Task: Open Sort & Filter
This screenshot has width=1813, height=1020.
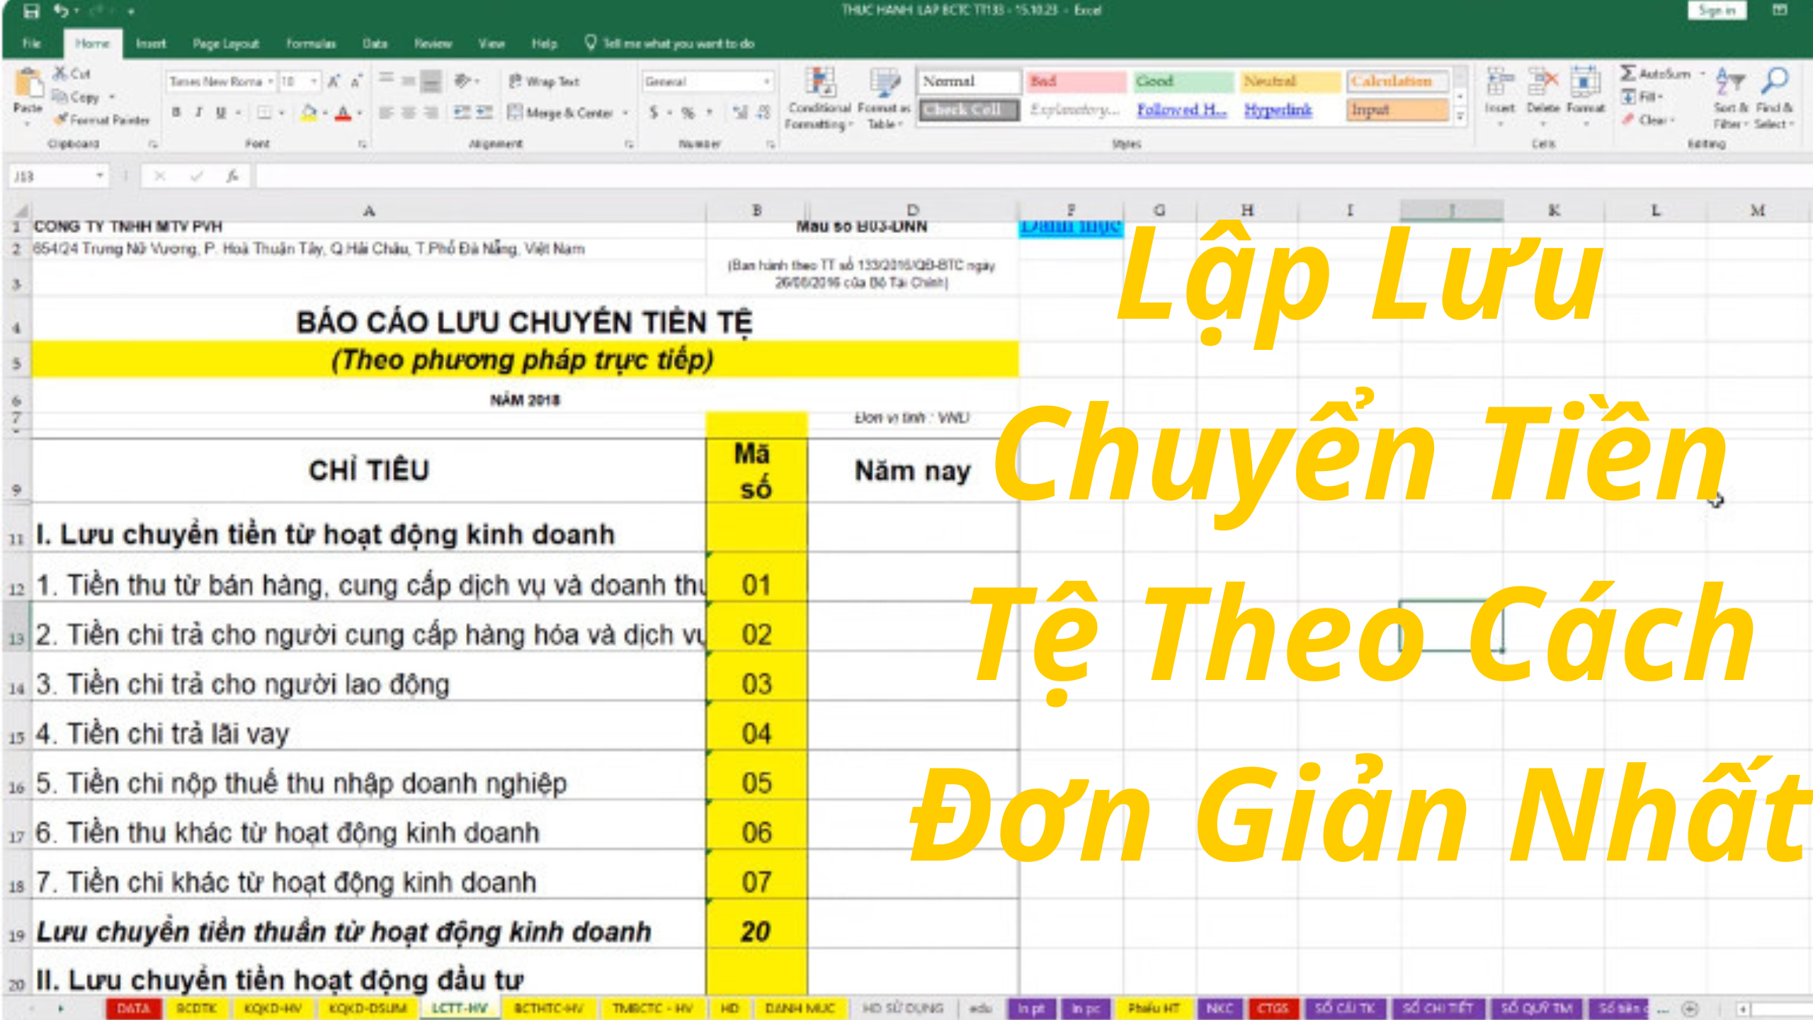Action: coord(1730,98)
